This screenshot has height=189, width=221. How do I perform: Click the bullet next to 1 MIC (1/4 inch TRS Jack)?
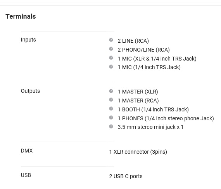coord(111,67)
